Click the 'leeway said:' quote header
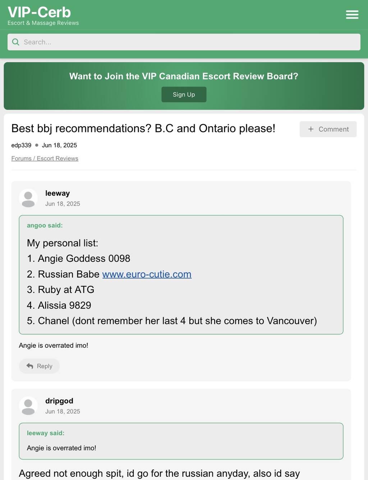 pyautogui.click(x=46, y=433)
